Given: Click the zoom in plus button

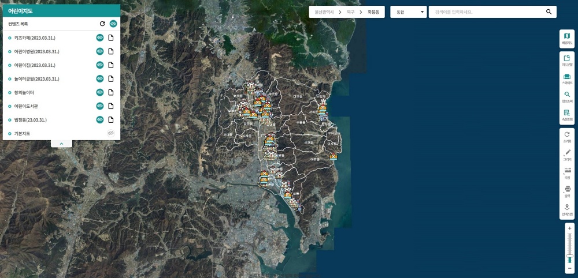Looking at the screenshot, I should point(569,228).
